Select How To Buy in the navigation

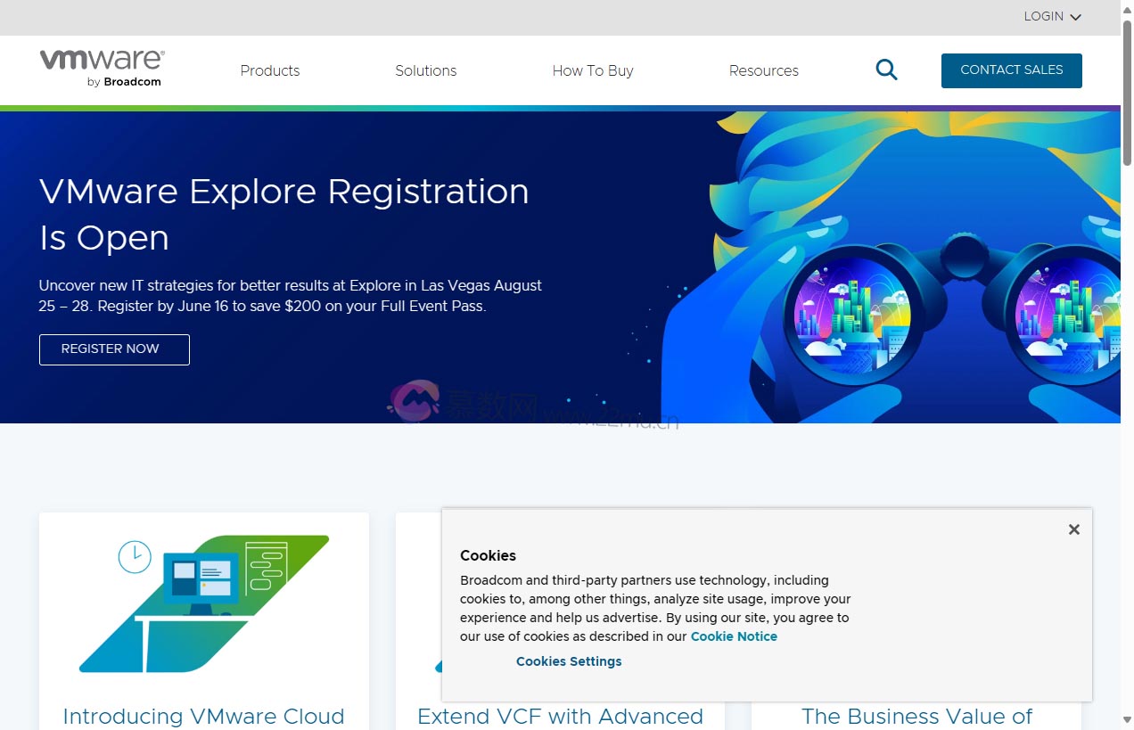pos(592,70)
